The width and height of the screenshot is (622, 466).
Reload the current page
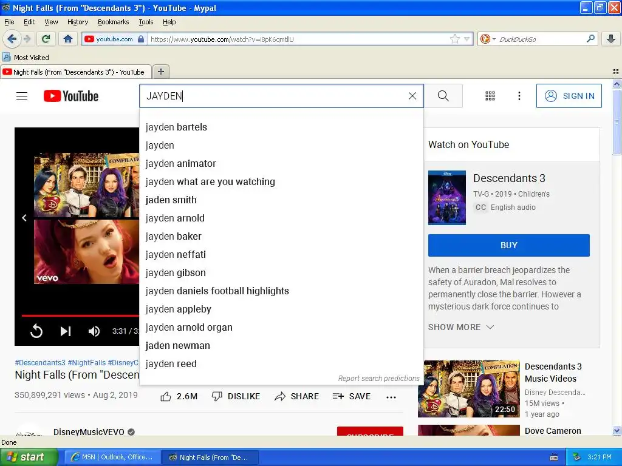coord(46,39)
